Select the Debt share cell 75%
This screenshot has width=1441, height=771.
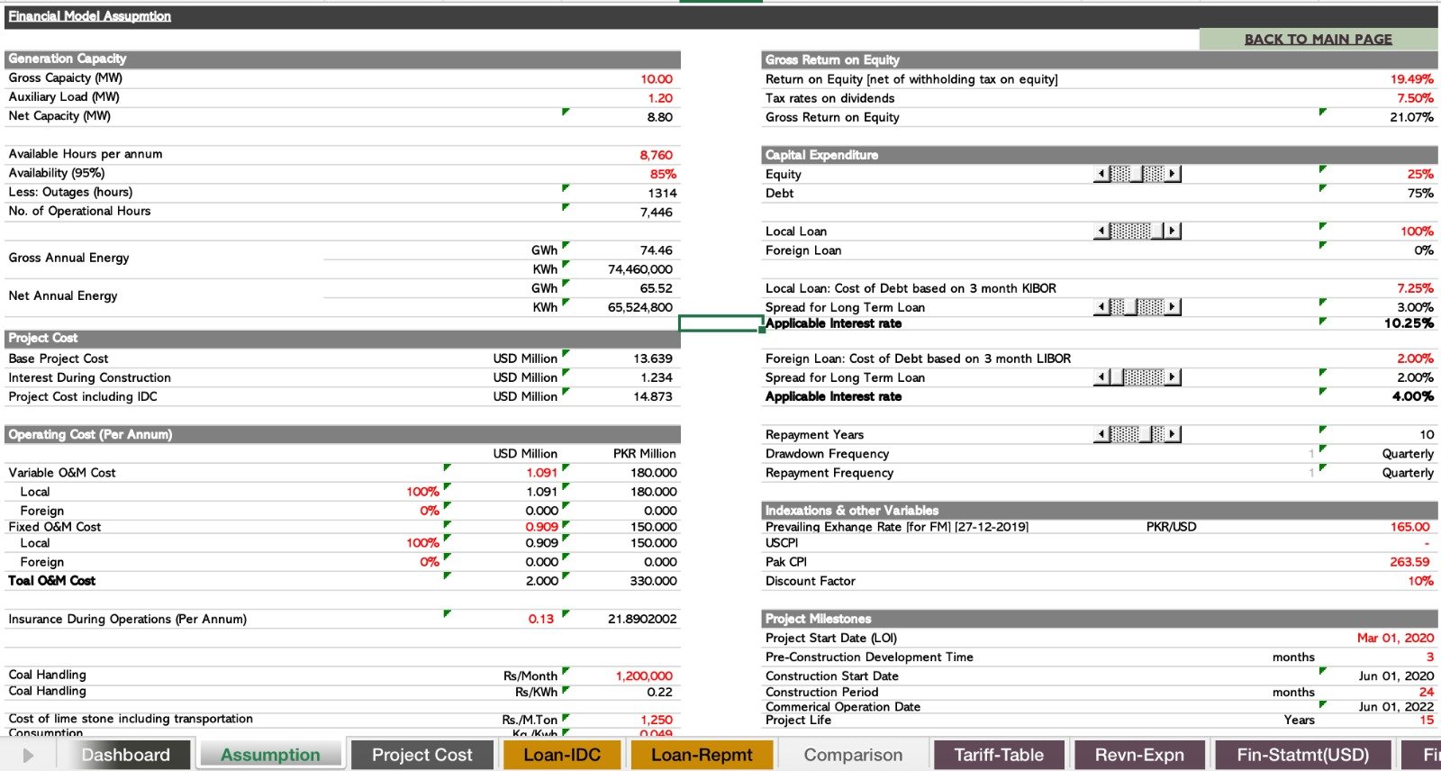click(x=1420, y=193)
